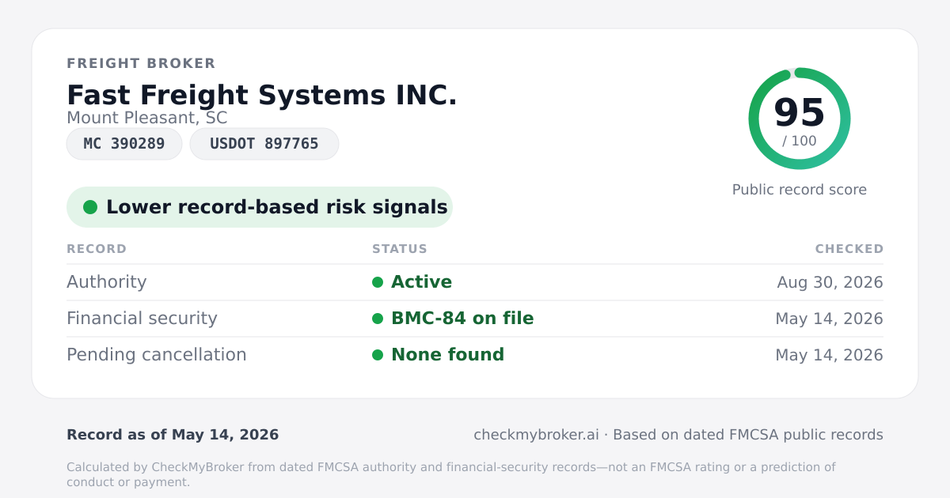The image size is (950, 498).
Task: Select the Pending cancellation row label
Action: (157, 355)
